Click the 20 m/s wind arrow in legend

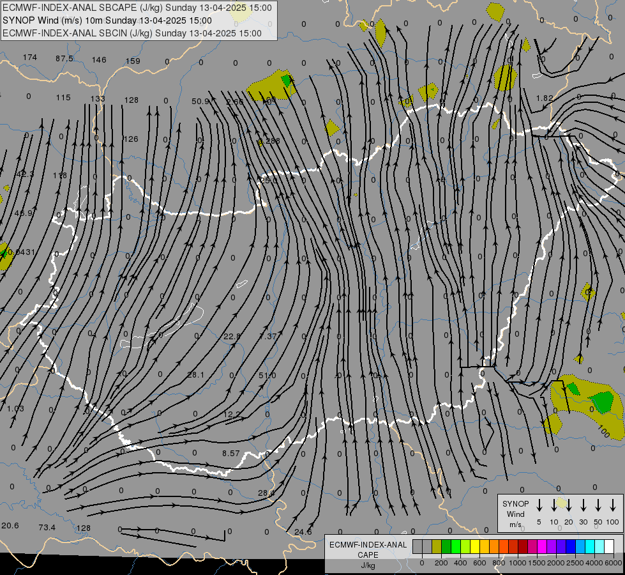[568, 505]
